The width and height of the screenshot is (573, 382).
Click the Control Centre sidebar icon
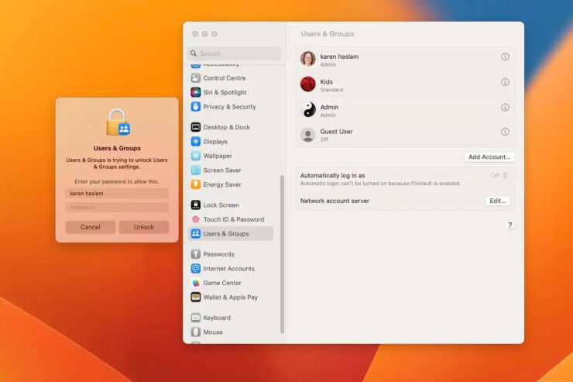tap(196, 78)
